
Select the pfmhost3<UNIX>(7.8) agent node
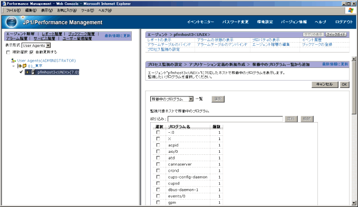58,72
